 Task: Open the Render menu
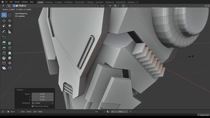pyautogui.click(x=17, y=2)
